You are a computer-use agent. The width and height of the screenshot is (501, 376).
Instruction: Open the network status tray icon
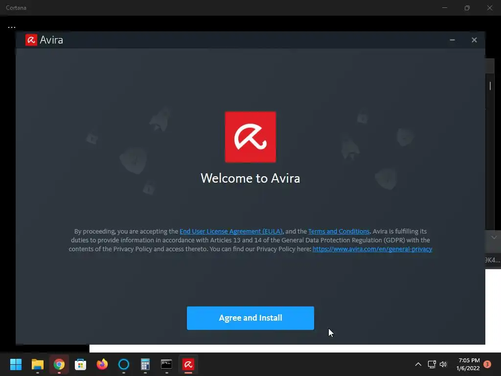tap(432, 364)
